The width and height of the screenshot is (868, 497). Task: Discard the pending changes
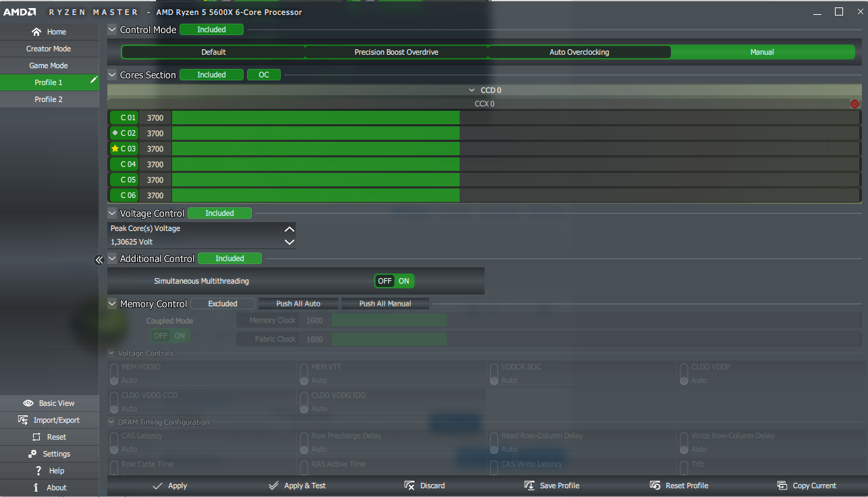[425, 486]
